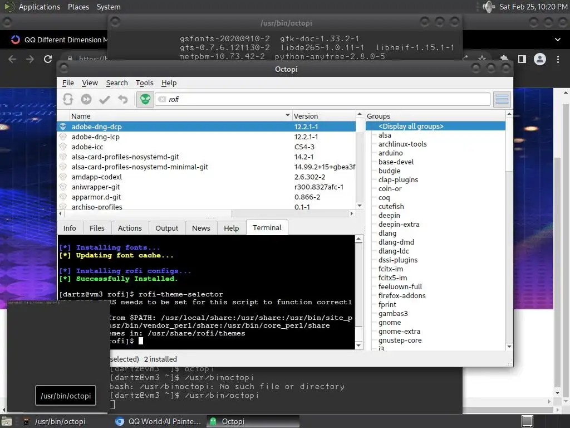Select the archlinux-tools group
The image size is (570, 428).
tap(402, 144)
